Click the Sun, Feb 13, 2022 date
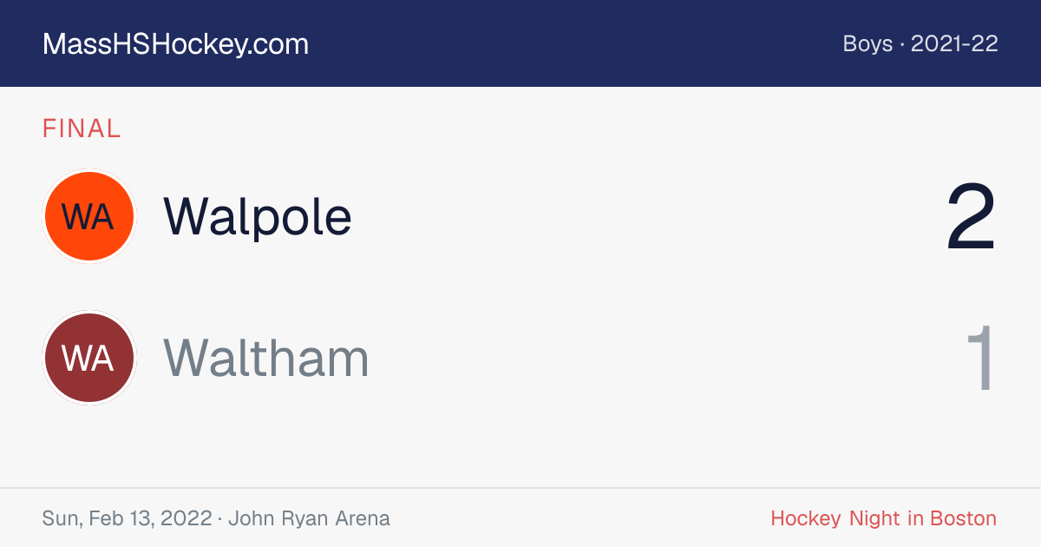The width and height of the screenshot is (1041, 547). [x=127, y=518]
